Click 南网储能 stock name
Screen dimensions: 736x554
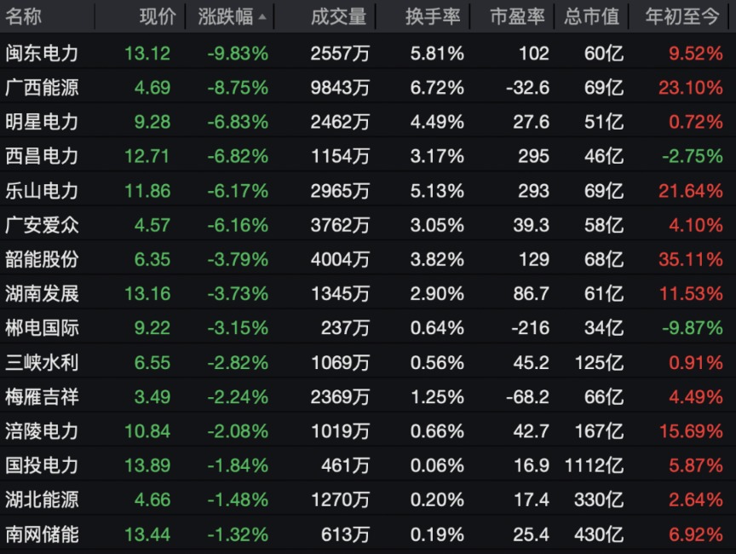pyautogui.click(x=42, y=534)
